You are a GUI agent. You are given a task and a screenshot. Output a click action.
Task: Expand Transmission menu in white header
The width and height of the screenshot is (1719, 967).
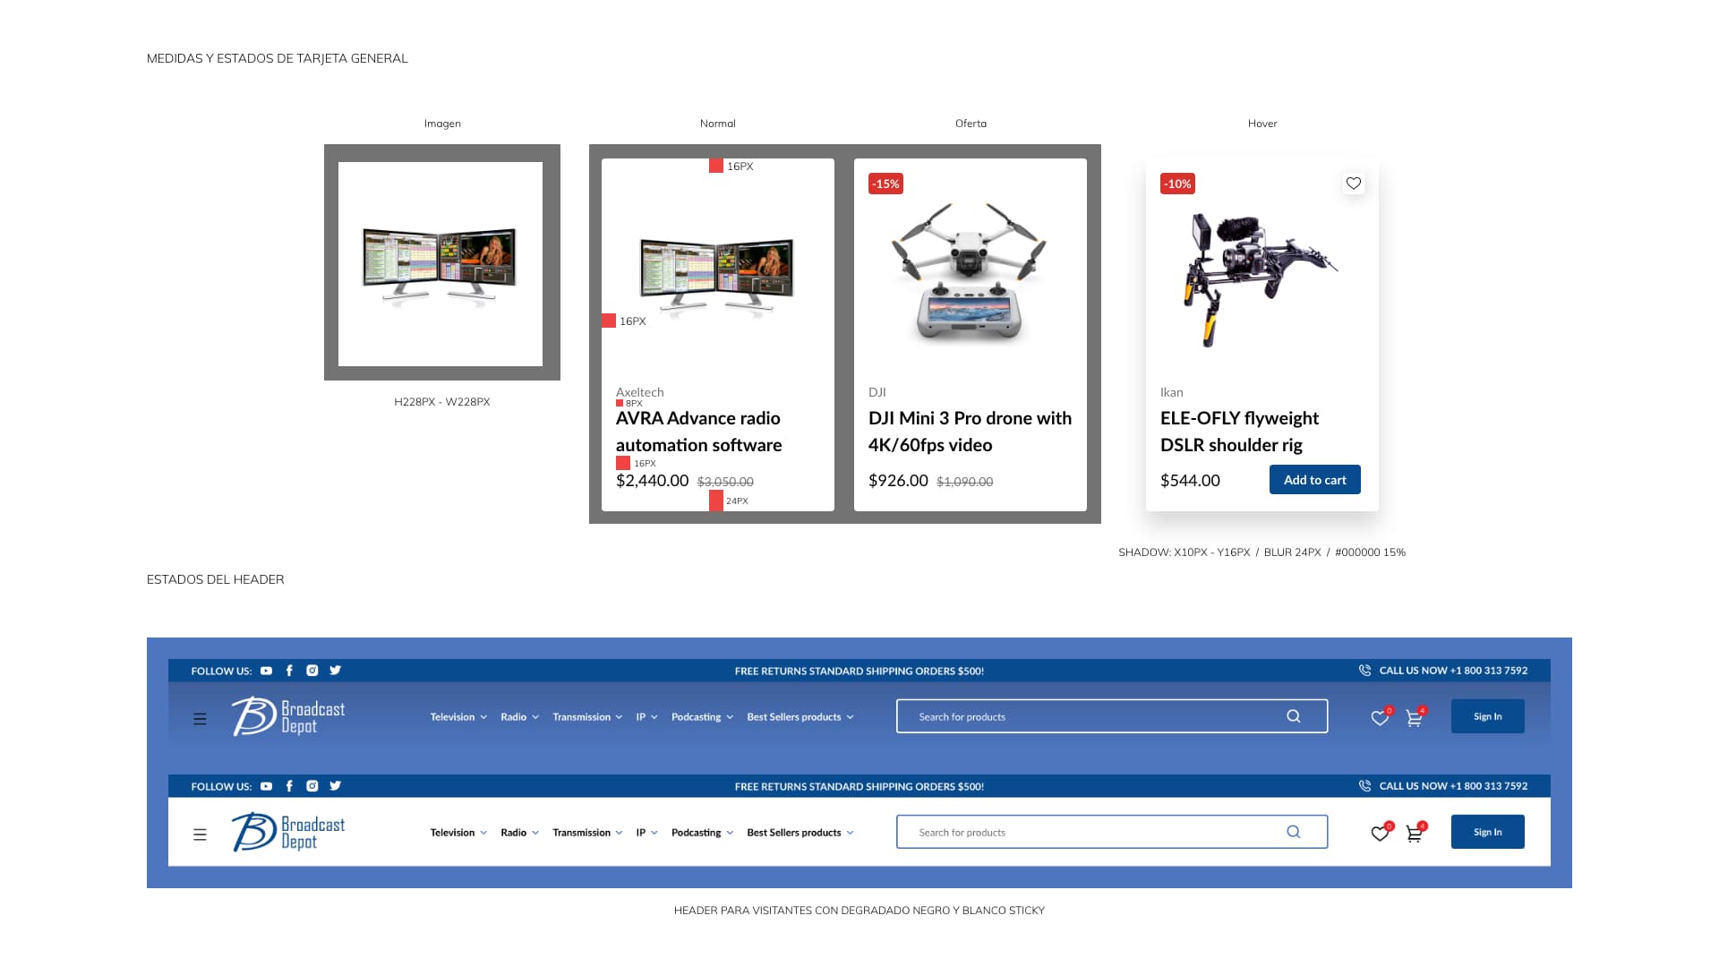pos(587,833)
